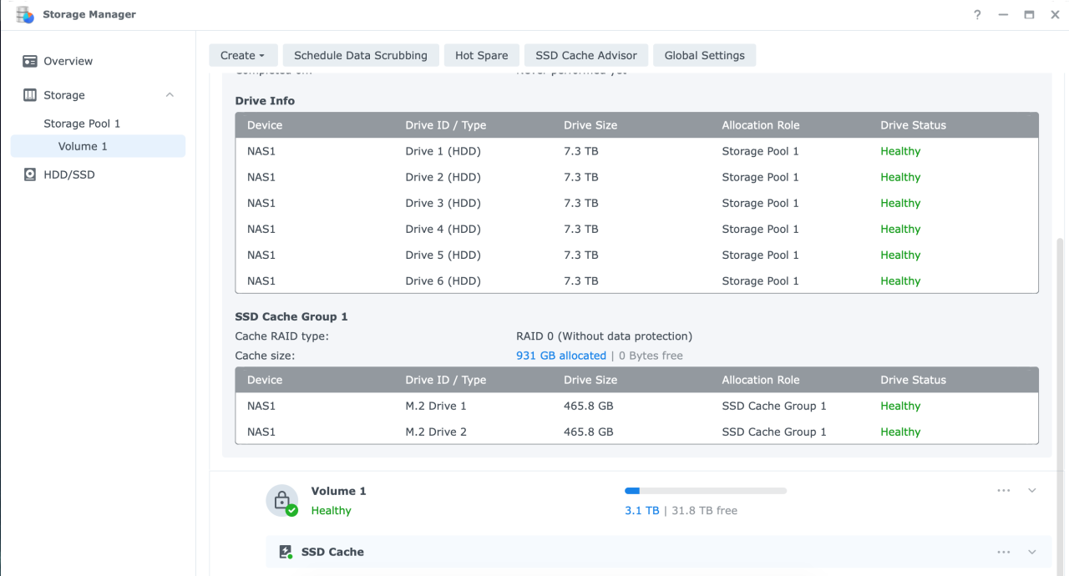Click the 931 GB allocated link
The height and width of the screenshot is (576, 1069).
pyautogui.click(x=561, y=356)
